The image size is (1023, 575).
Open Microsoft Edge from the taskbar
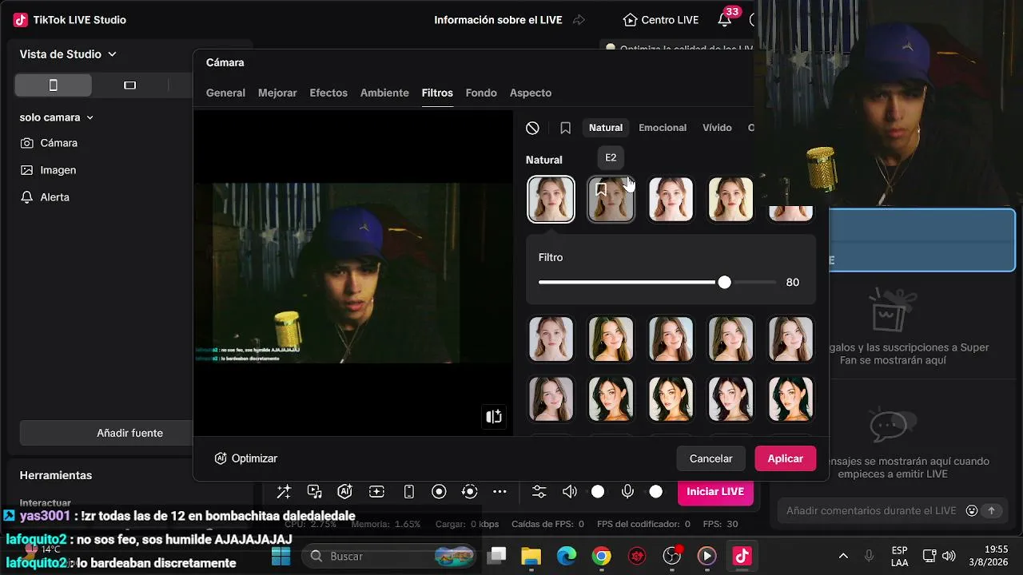(x=567, y=556)
